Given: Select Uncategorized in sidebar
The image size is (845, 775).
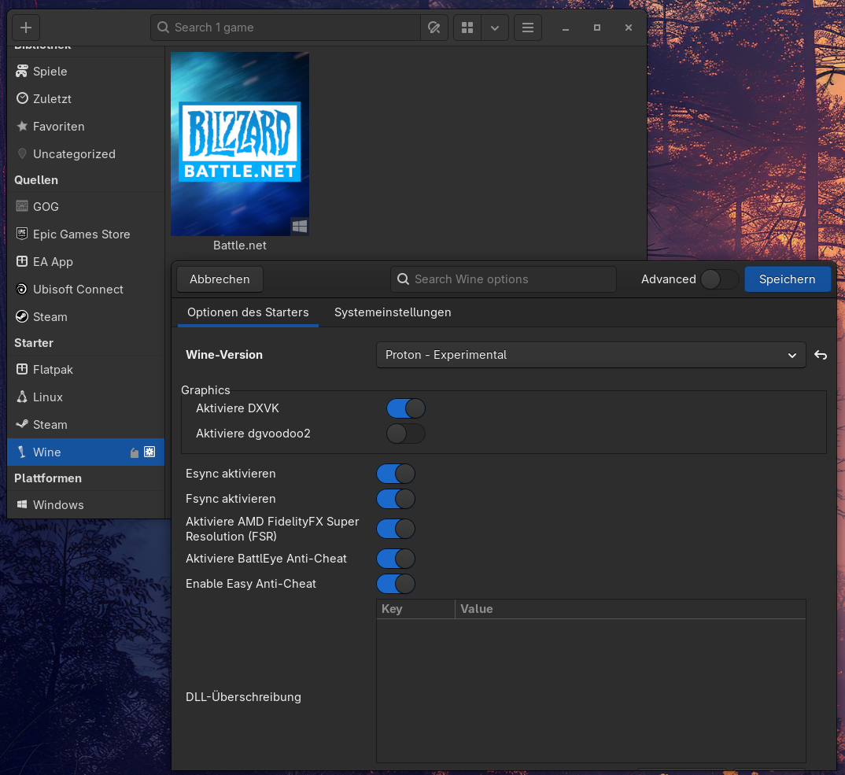Looking at the screenshot, I should 86,153.
